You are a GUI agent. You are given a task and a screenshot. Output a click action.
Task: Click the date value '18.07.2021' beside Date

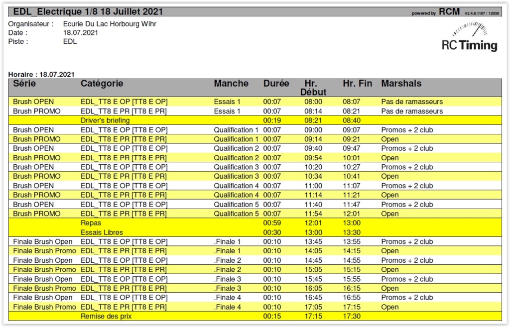(80, 33)
